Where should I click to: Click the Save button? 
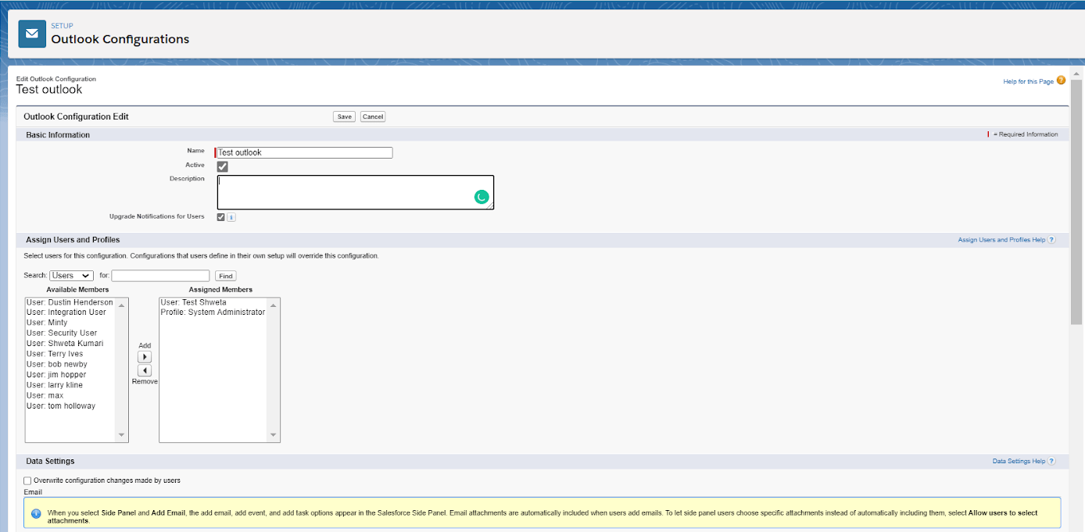344,116
